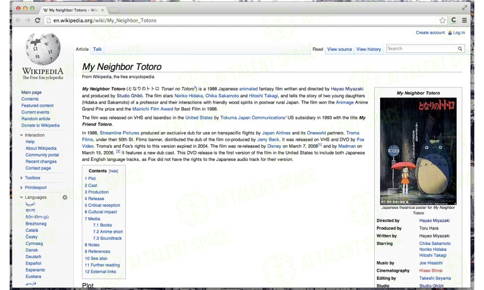Click the C extension icon in toolbar
This screenshot has height=290, width=484.
(x=454, y=20)
